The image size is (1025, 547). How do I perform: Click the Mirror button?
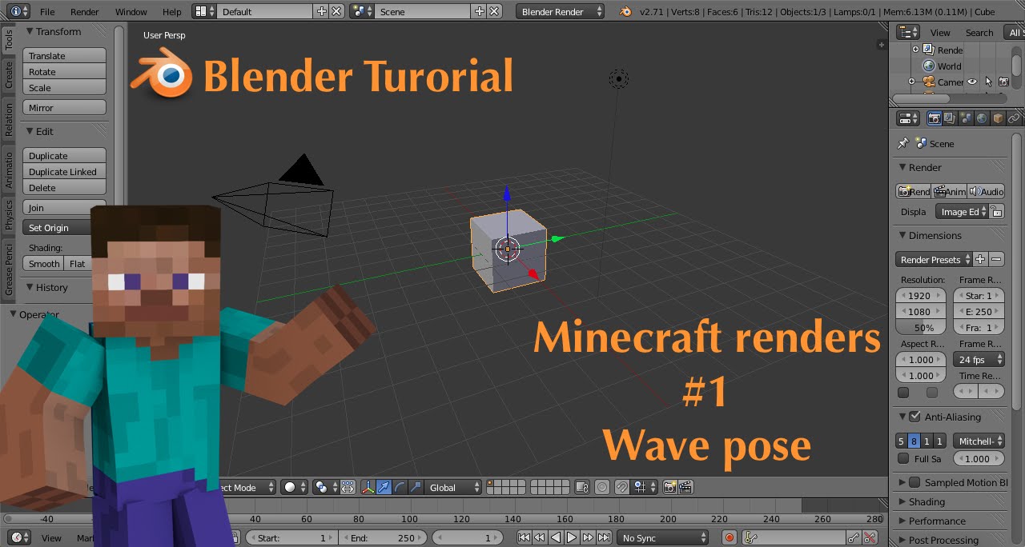point(65,108)
